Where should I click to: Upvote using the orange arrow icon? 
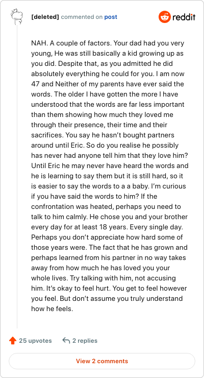point(13,341)
